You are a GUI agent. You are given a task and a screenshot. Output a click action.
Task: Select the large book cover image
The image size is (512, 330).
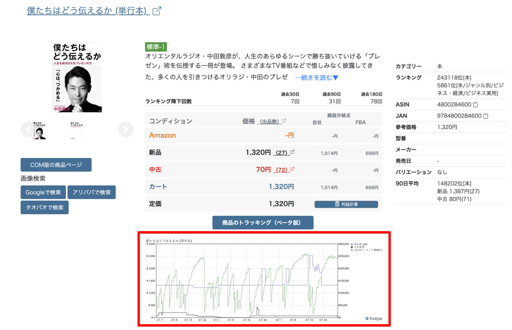coord(77,77)
